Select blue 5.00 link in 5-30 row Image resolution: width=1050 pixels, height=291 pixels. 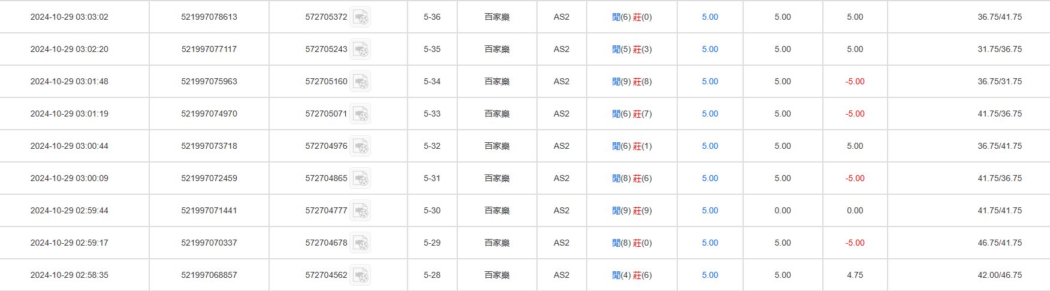(x=710, y=211)
